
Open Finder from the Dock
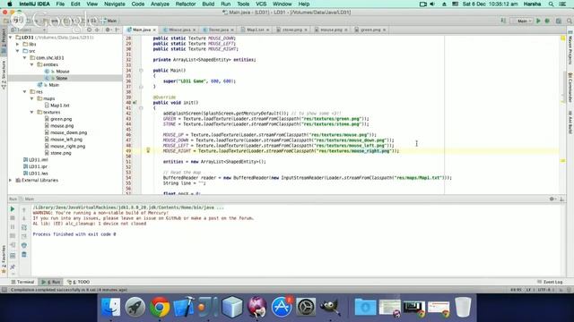111,306
